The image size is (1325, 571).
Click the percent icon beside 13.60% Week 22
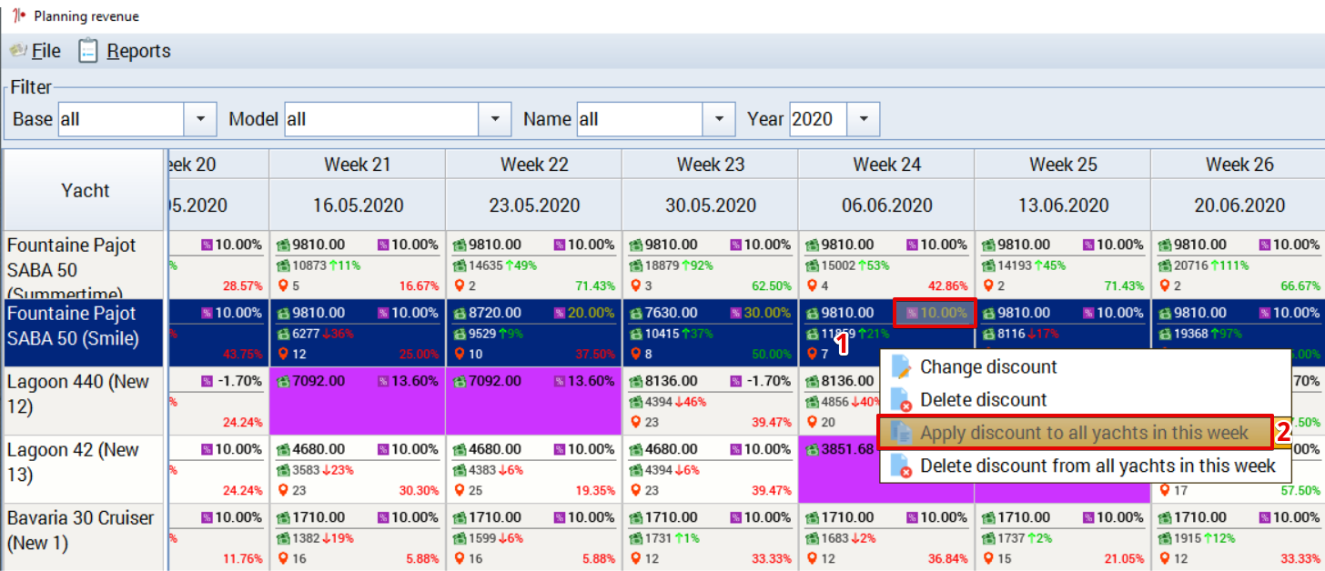[560, 381]
